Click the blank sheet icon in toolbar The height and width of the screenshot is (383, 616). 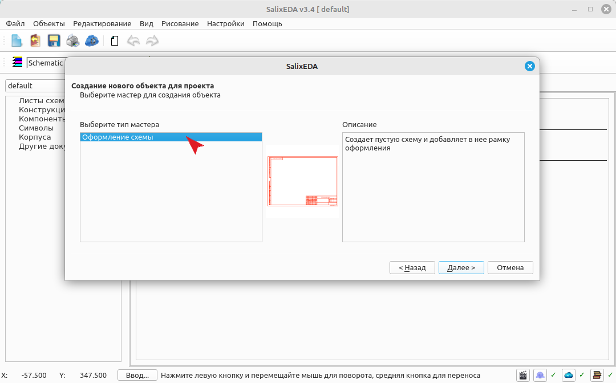pyautogui.click(x=114, y=41)
